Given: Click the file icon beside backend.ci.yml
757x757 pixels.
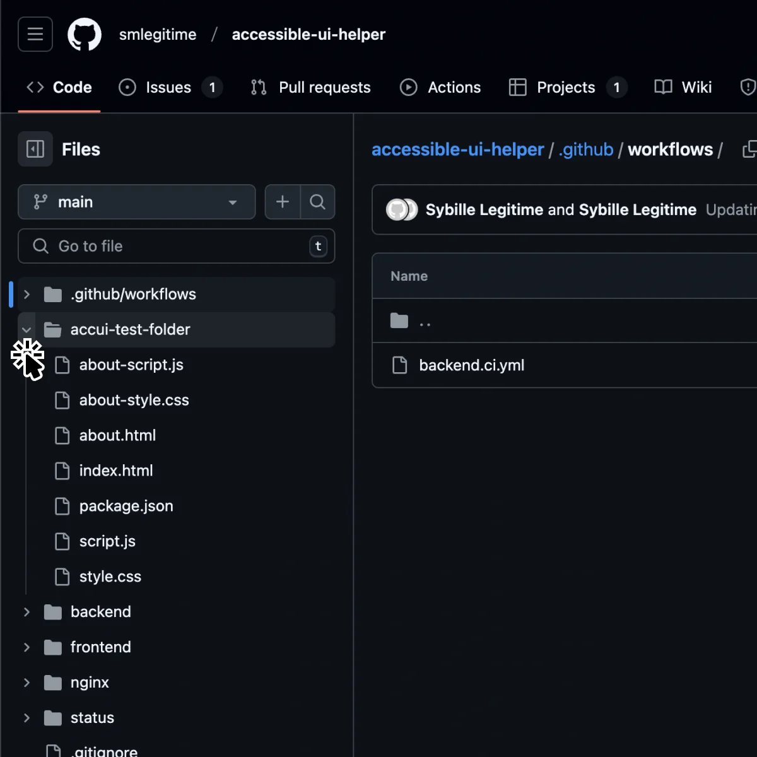Looking at the screenshot, I should click(399, 365).
